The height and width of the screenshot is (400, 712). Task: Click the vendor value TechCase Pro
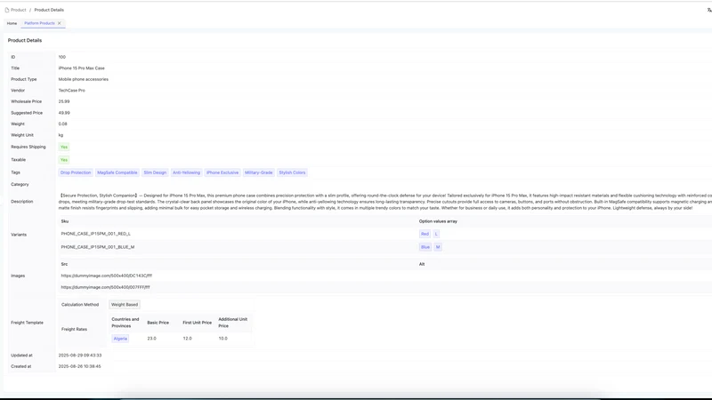click(x=72, y=91)
